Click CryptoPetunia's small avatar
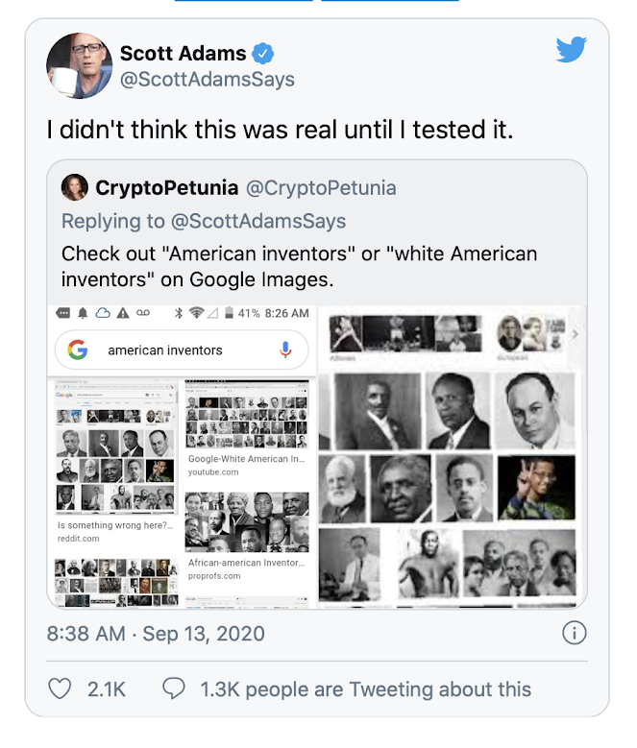 pos(74,187)
